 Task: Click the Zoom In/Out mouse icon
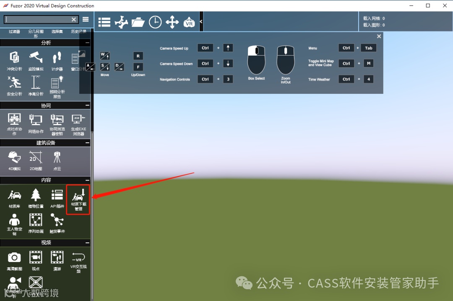[286, 60]
